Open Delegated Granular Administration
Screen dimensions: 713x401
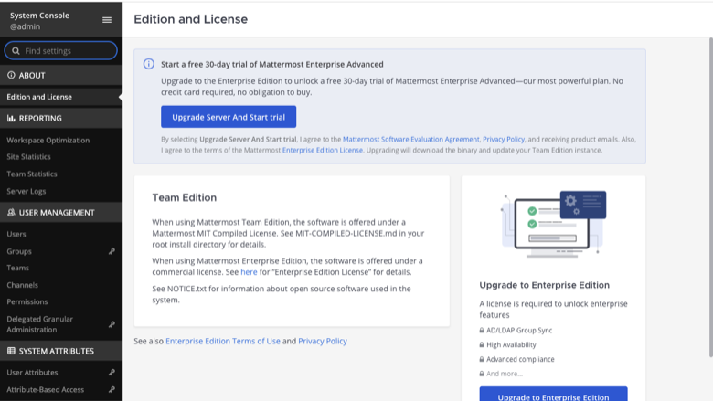[39, 324]
